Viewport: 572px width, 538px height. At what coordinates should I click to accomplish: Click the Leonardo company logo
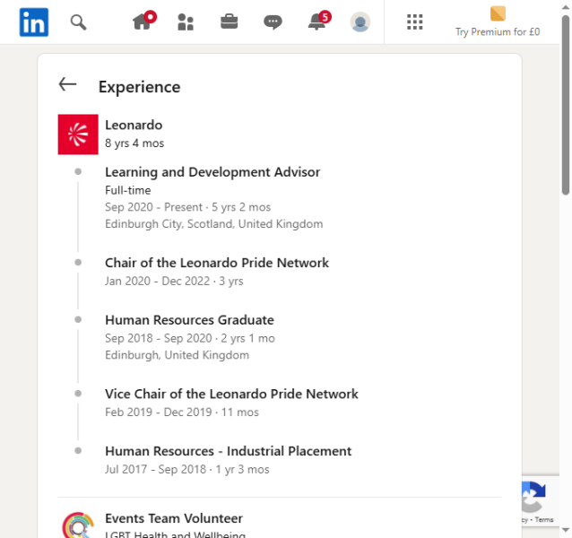pyautogui.click(x=78, y=134)
